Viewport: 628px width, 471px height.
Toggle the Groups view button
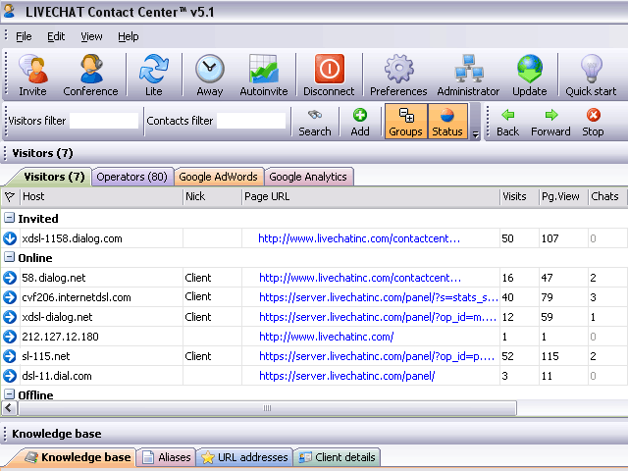[405, 122]
